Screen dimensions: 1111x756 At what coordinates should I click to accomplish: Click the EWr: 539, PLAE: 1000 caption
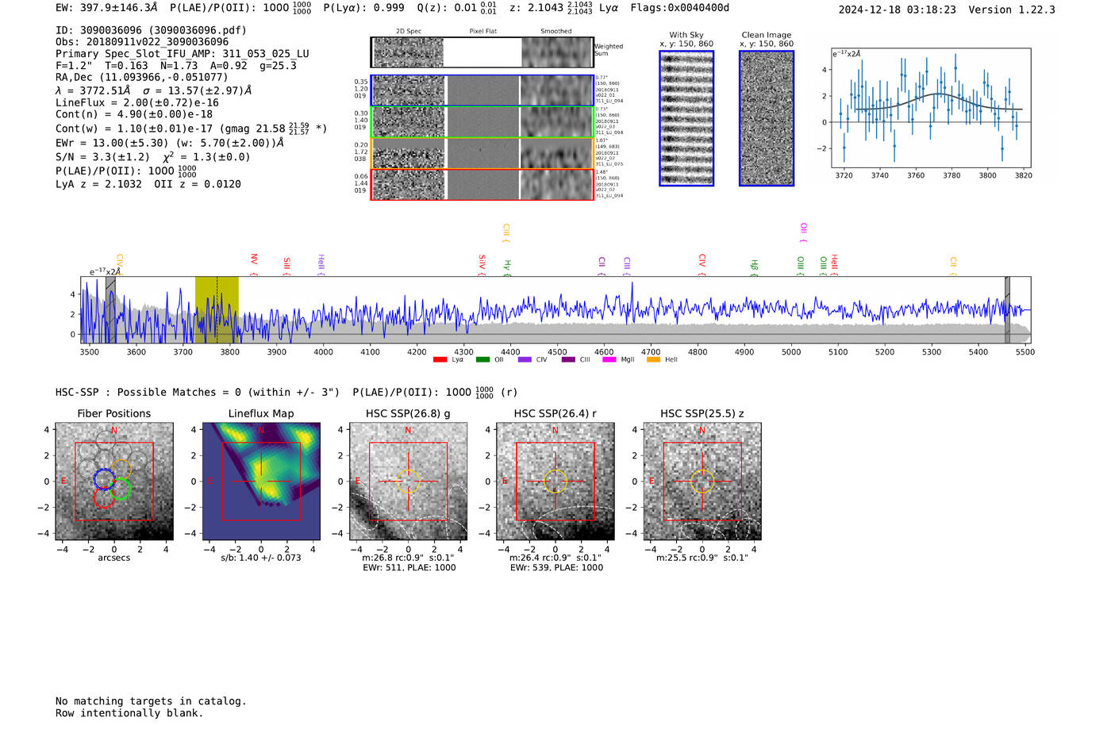point(556,567)
